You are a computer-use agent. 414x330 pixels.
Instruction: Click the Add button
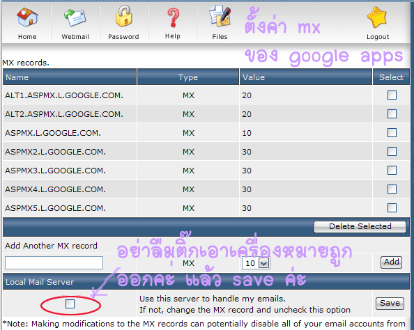(x=391, y=262)
